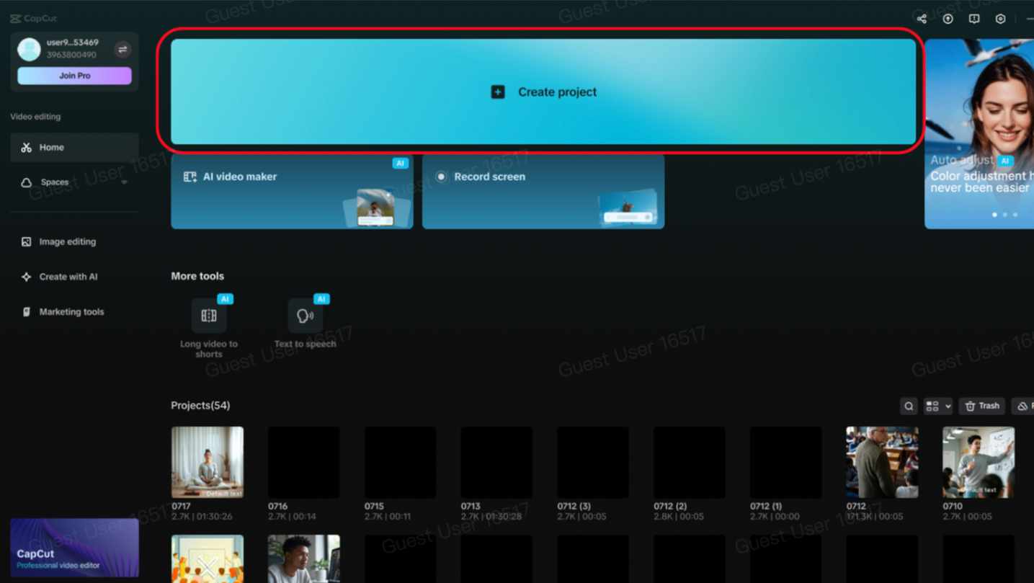Open Long video to shorts tool

tap(208, 316)
